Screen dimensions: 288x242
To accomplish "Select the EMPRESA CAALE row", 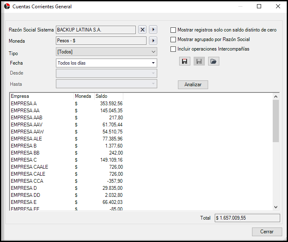I will tap(67, 167).
